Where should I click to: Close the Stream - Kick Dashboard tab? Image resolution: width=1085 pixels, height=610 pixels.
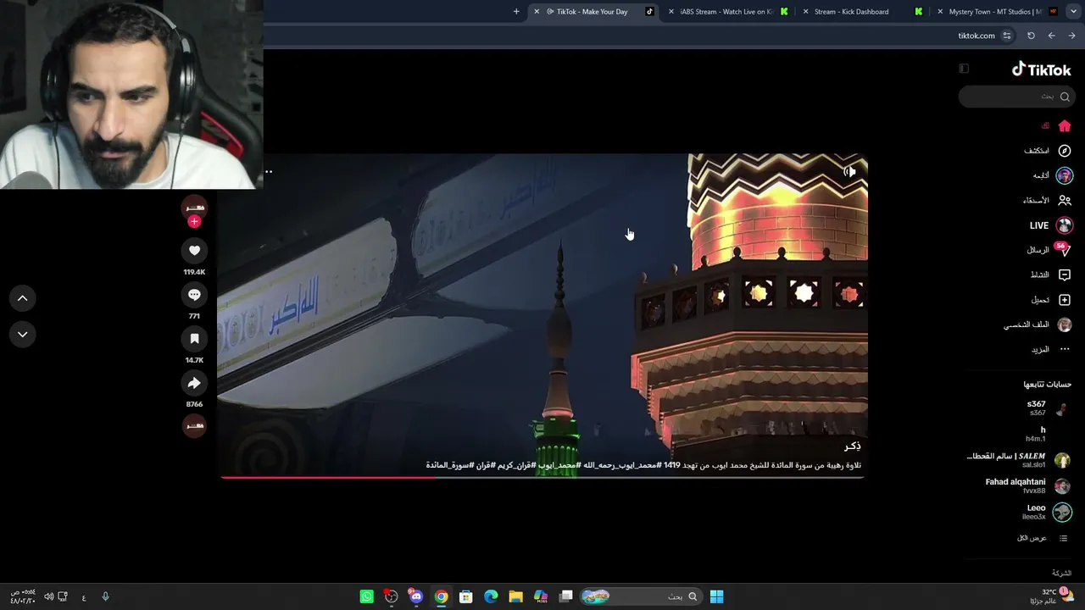(x=805, y=12)
